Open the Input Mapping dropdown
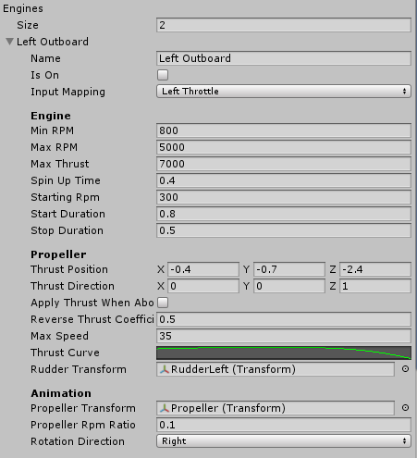This screenshot has height=458, width=417. tap(284, 92)
